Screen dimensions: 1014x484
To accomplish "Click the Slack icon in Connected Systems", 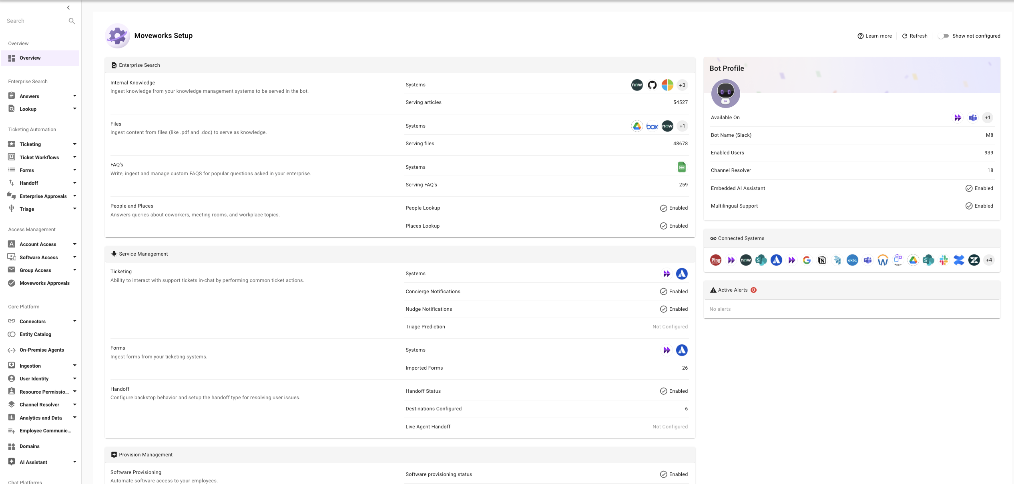I will coord(944,260).
